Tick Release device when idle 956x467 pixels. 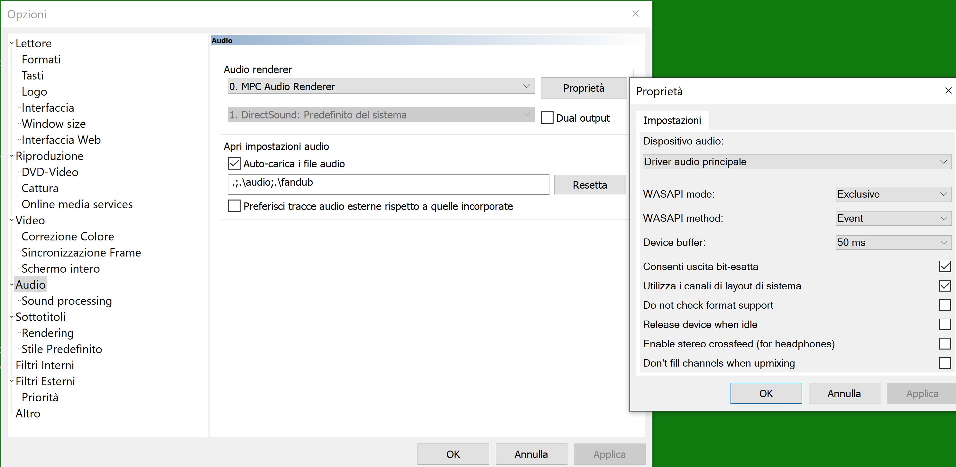pyautogui.click(x=945, y=324)
